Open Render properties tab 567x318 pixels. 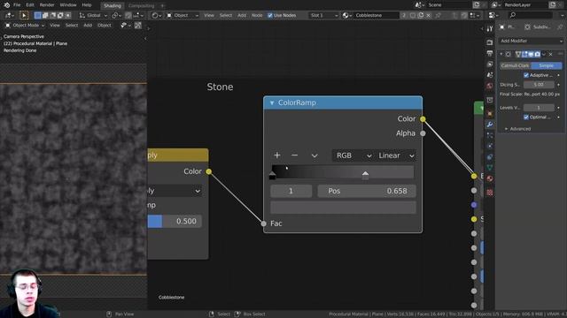coord(490,42)
